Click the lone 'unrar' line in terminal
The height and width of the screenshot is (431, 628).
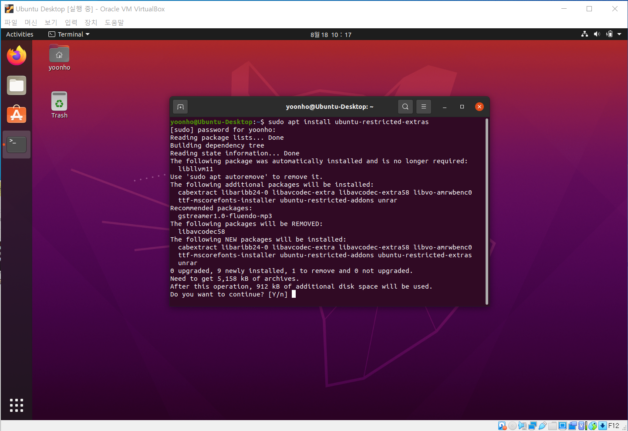188,263
